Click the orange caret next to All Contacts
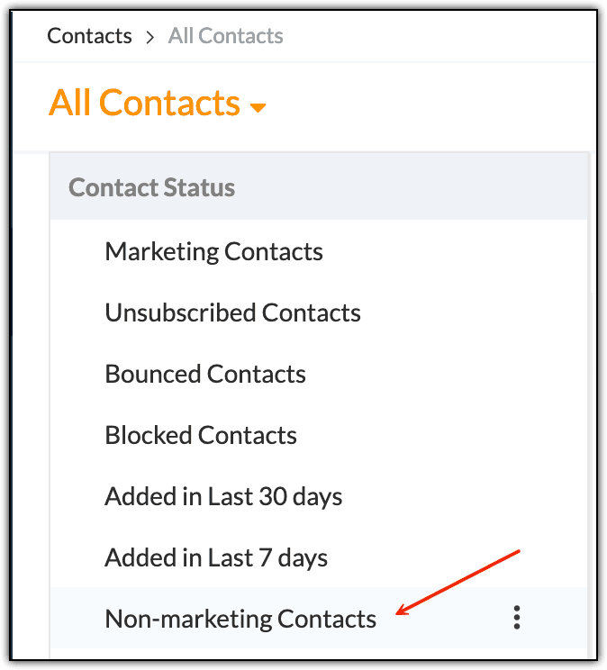The width and height of the screenshot is (607, 670). [258, 108]
